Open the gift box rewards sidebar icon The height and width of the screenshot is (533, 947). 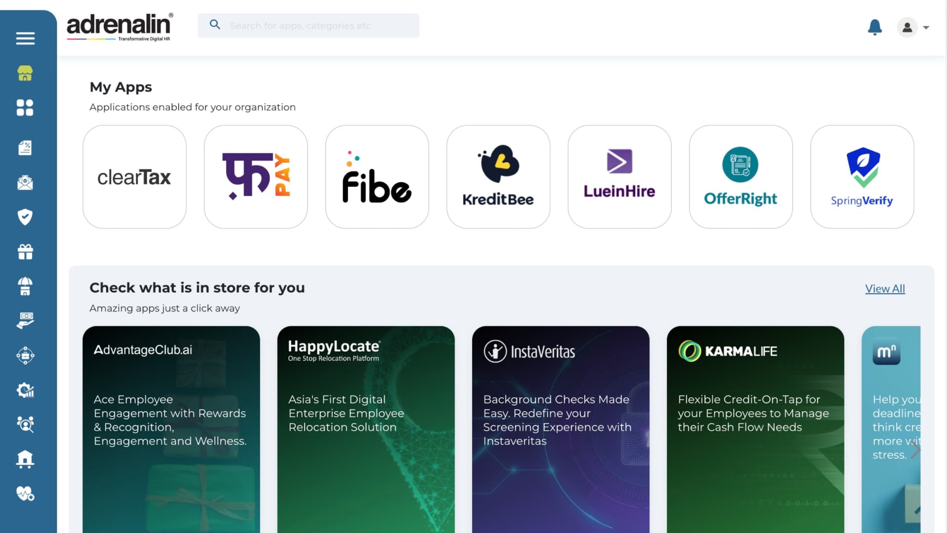(x=25, y=252)
